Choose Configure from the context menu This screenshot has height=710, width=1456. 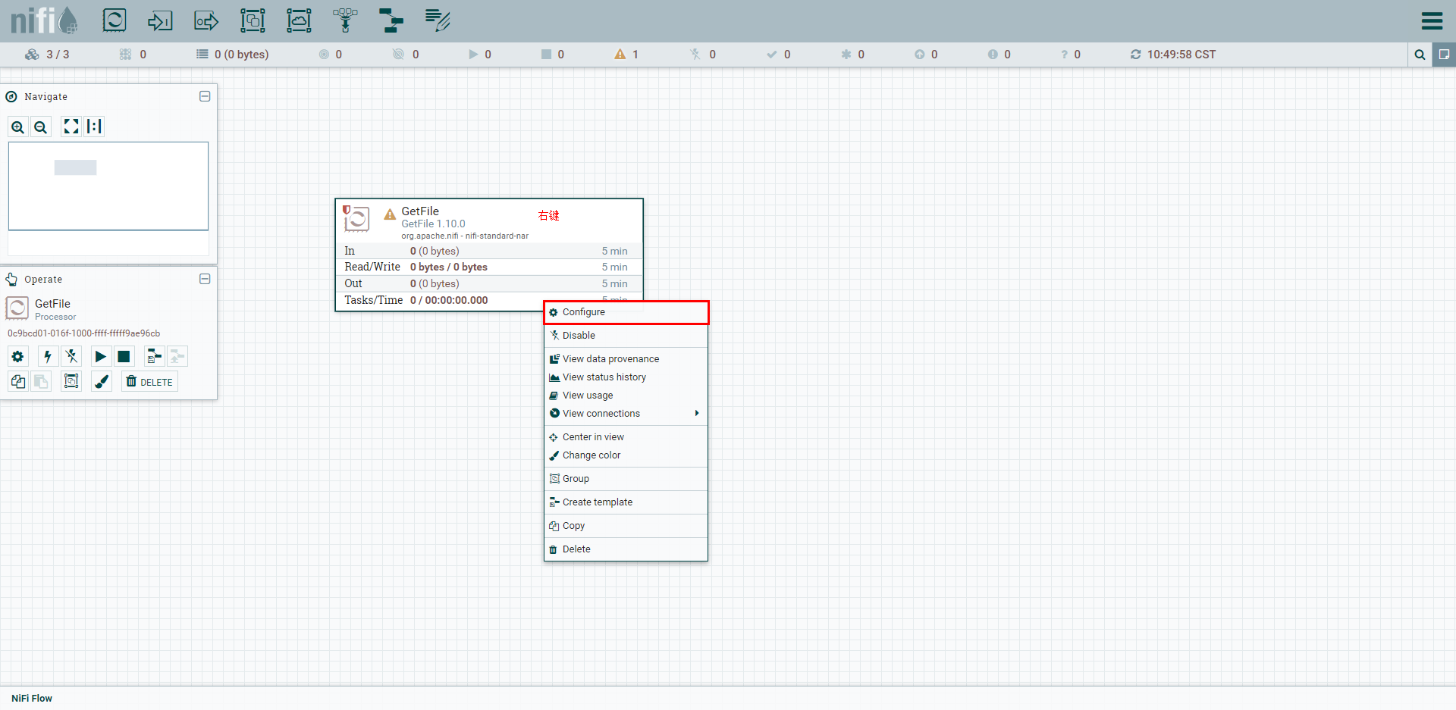tap(626, 312)
